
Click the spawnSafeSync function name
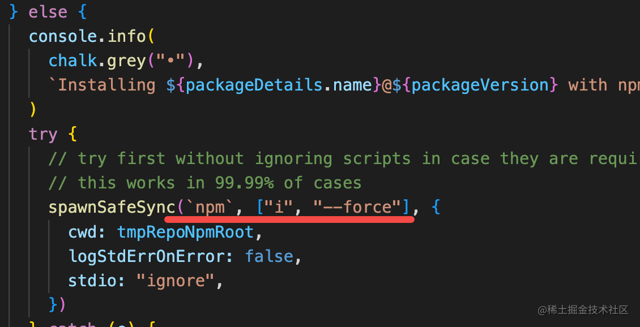(112, 208)
